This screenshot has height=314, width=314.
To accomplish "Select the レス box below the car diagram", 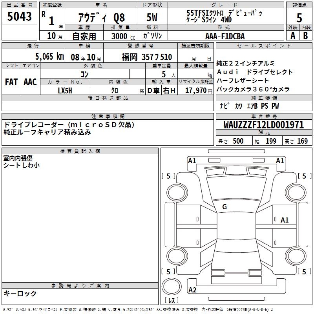I will (x=171, y=301).
